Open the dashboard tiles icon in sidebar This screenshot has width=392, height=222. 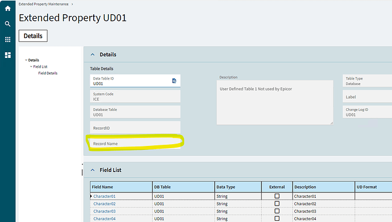point(8,55)
